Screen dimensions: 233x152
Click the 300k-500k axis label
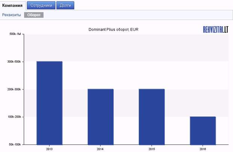14,61
